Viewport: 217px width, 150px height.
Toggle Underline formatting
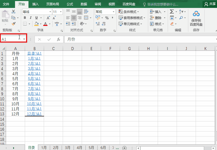[37, 18]
